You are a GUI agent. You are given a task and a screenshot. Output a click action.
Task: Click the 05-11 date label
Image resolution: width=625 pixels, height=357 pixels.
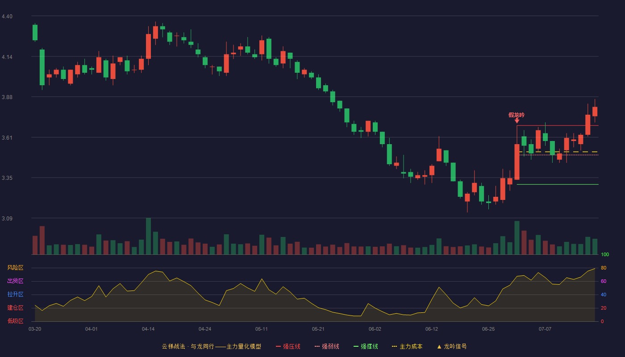[x=262, y=329]
